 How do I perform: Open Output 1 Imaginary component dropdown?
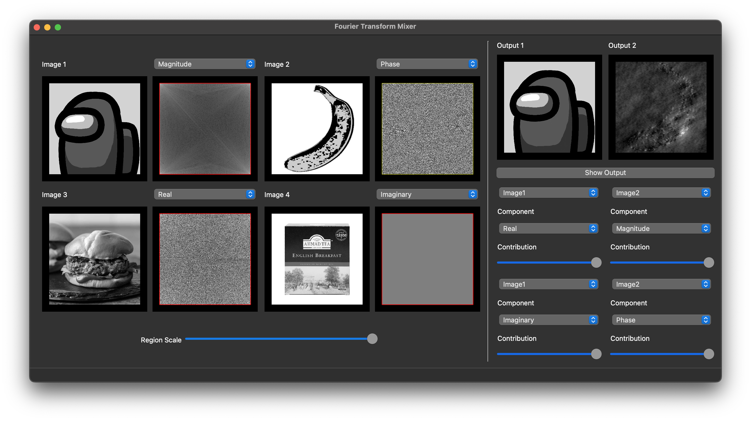[548, 320]
